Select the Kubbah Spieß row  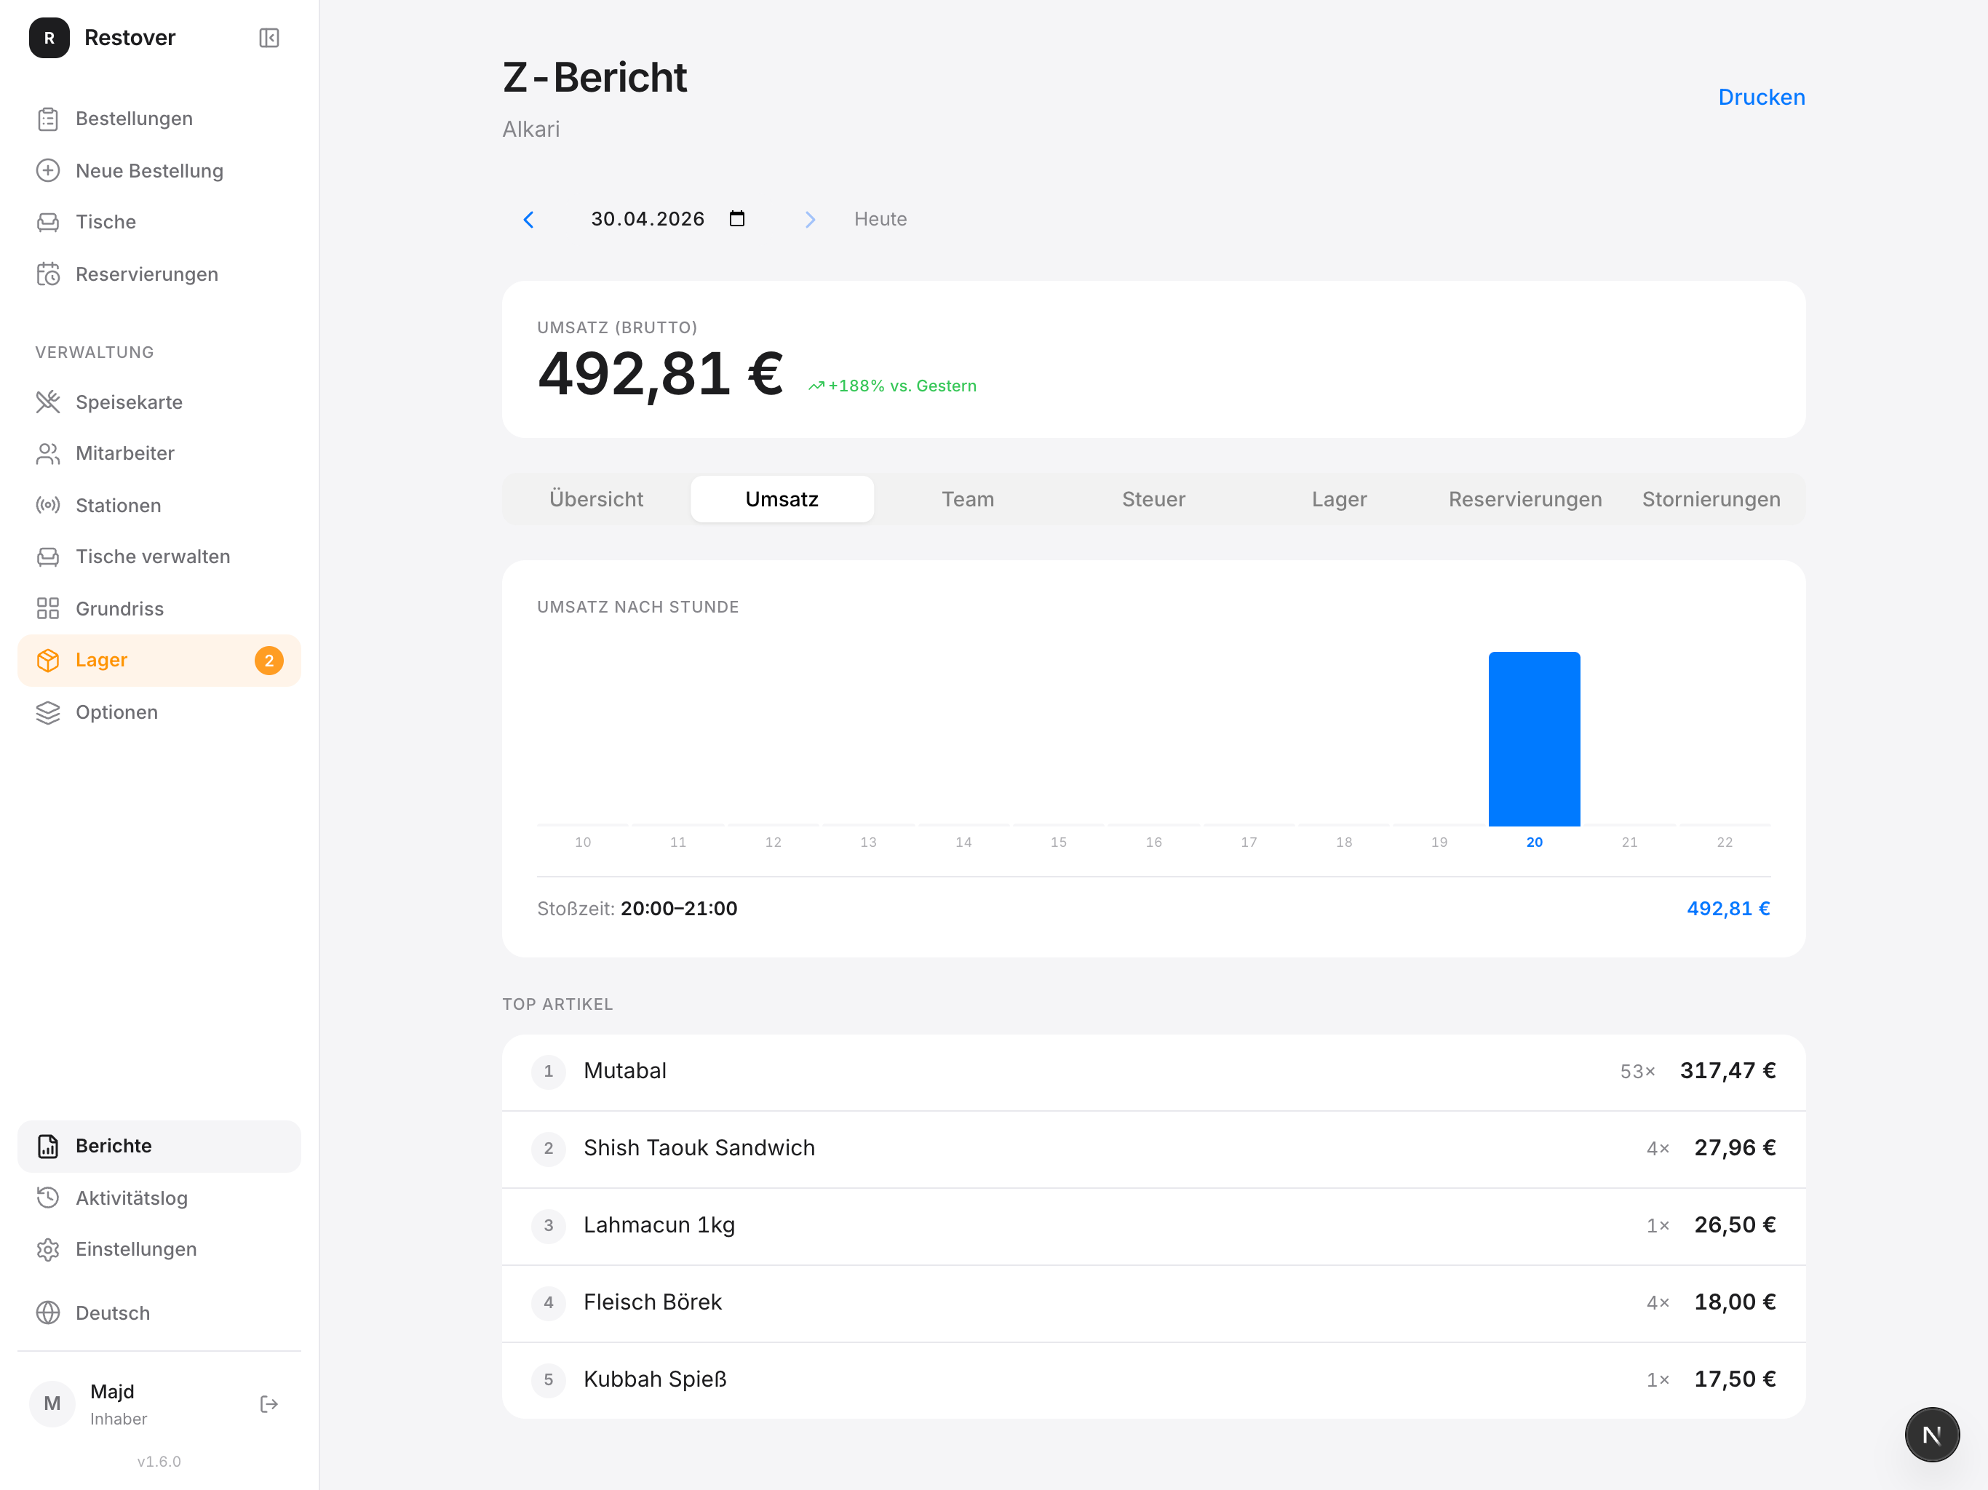[x=1154, y=1379]
